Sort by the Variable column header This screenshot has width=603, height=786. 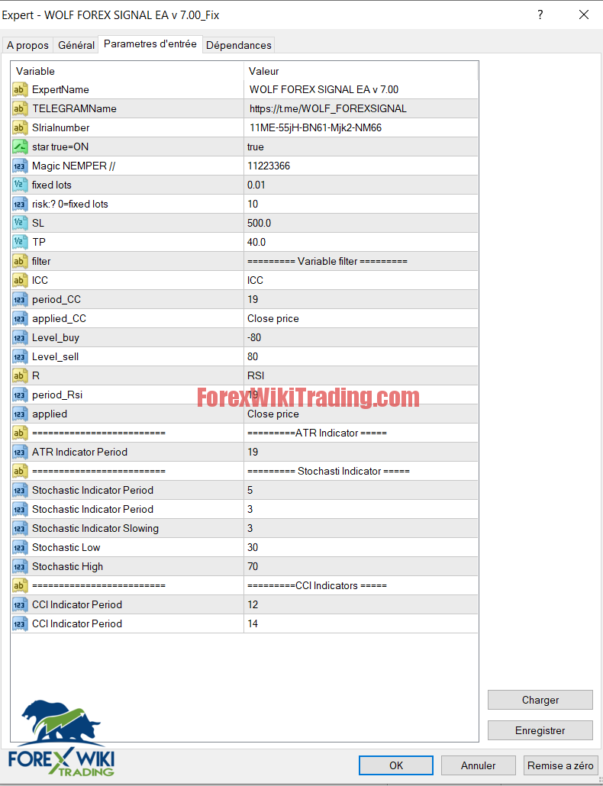coord(127,71)
